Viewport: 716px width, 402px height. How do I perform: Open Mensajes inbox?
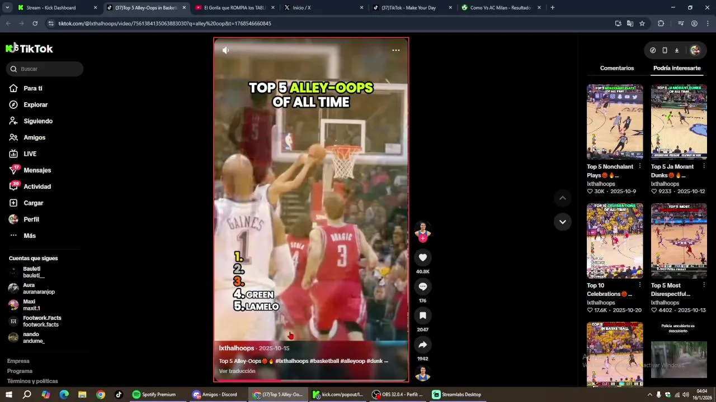(37, 170)
